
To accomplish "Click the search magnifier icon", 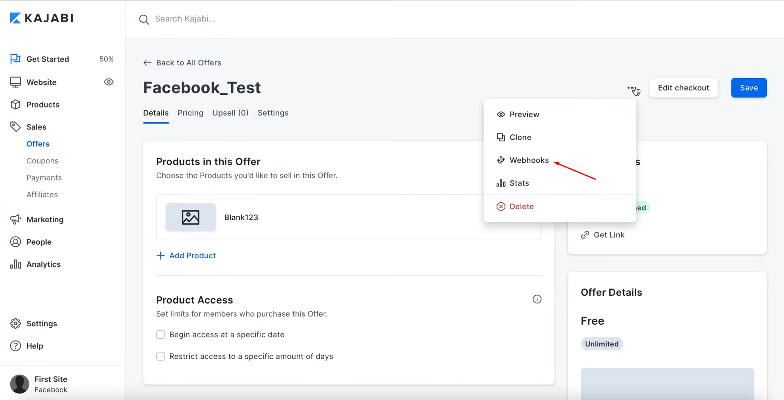I will pyautogui.click(x=144, y=19).
